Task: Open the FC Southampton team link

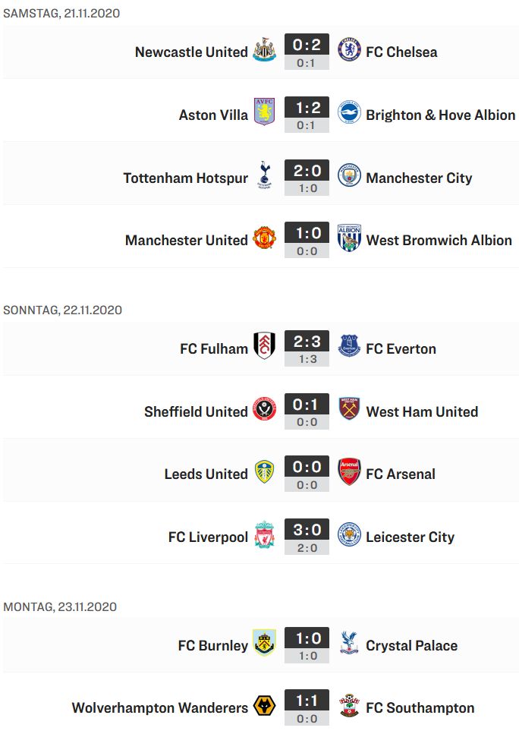Action: click(420, 708)
